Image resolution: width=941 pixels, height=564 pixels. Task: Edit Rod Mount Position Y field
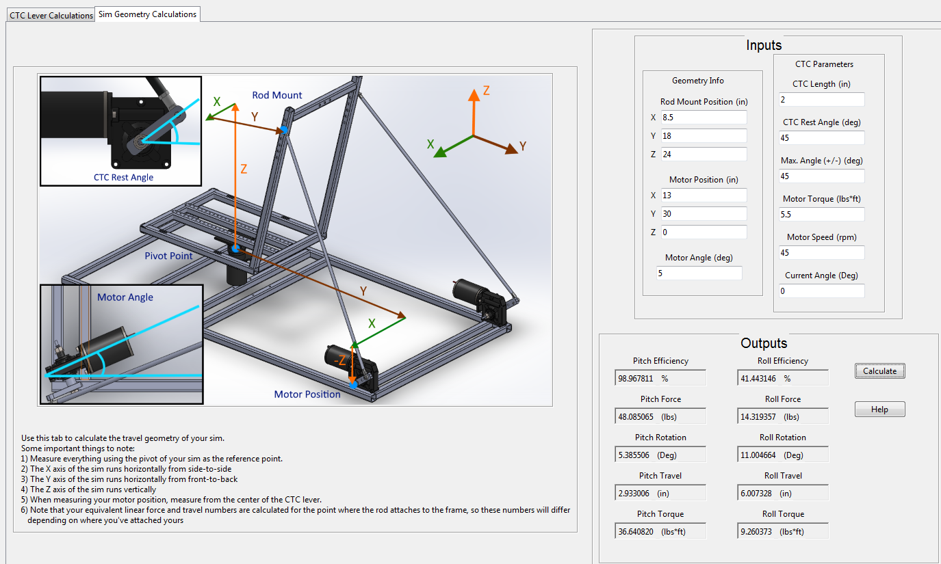point(704,135)
